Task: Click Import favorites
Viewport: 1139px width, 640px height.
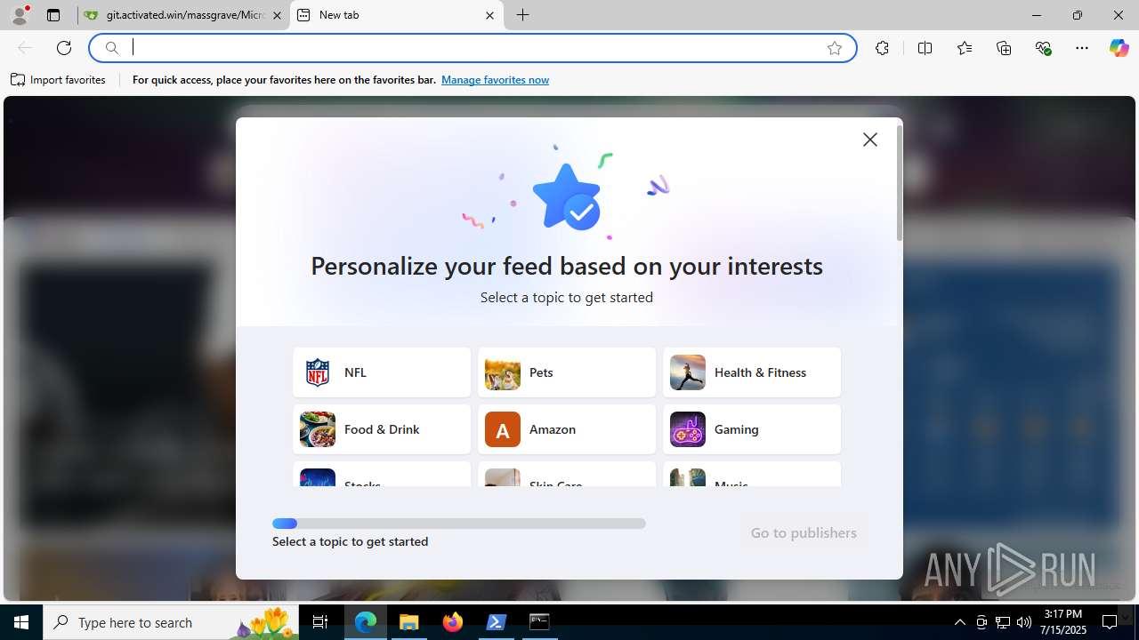Action: [x=59, y=80]
